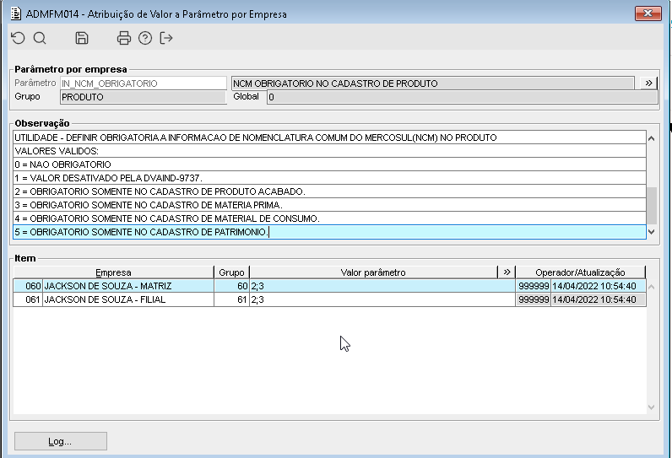The width and height of the screenshot is (672, 458).
Task: Select the UTILIDADE observation line
Action: [x=329, y=137]
